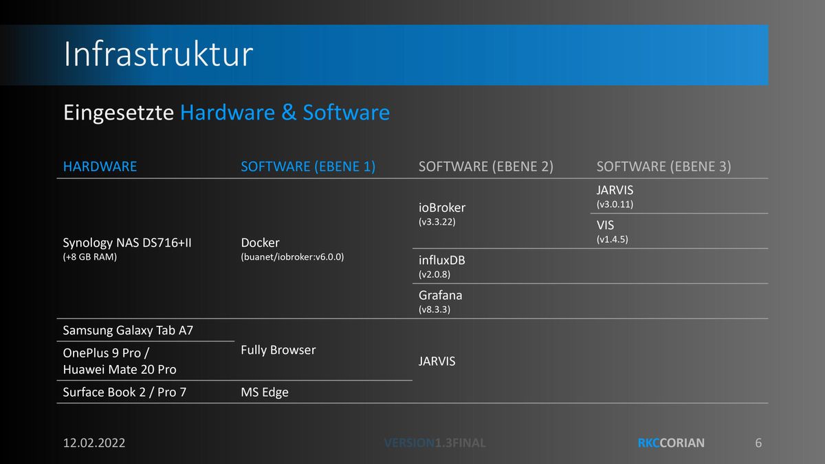The image size is (825, 464).
Task: Click the slide title "Infrastruktur"
Action: (158, 54)
